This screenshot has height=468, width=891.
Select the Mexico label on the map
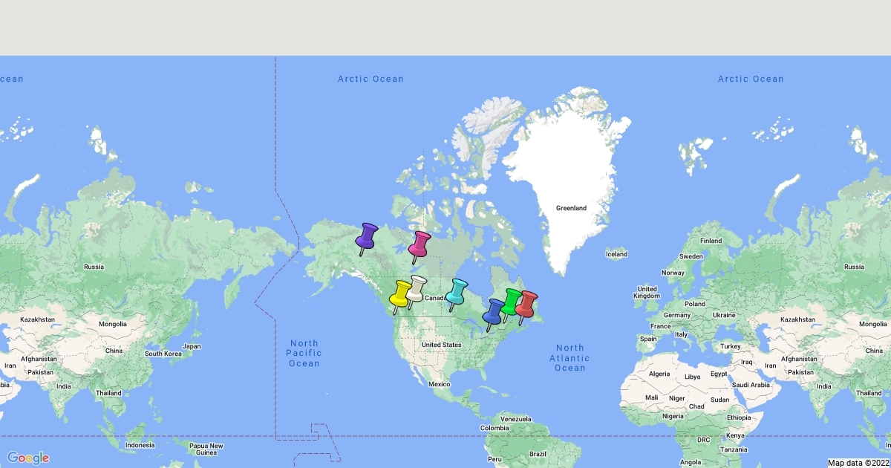pos(439,384)
